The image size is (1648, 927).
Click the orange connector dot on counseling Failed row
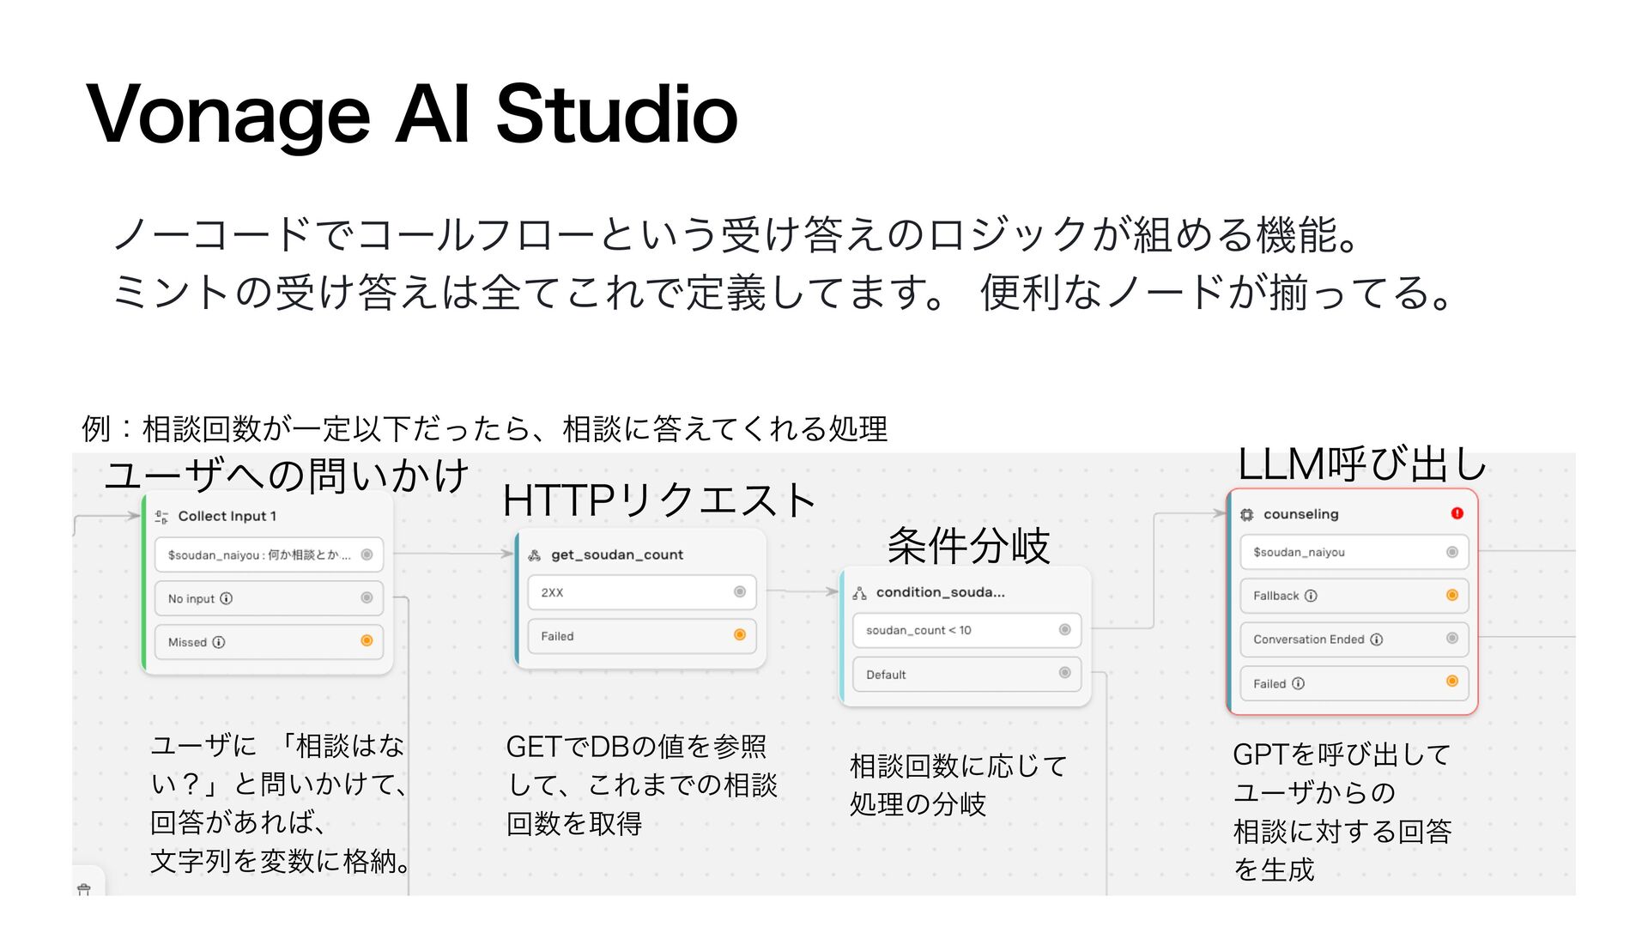[x=1452, y=682]
